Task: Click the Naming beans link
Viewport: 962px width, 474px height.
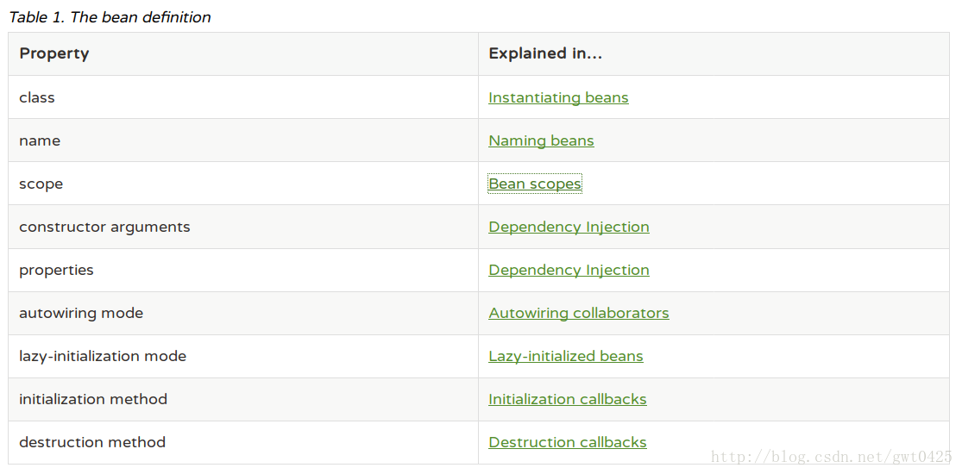Action: pyautogui.click(x=541, y=140)
